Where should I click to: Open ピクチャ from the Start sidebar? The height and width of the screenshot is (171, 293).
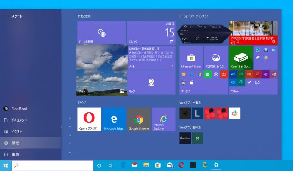point(31,131)
